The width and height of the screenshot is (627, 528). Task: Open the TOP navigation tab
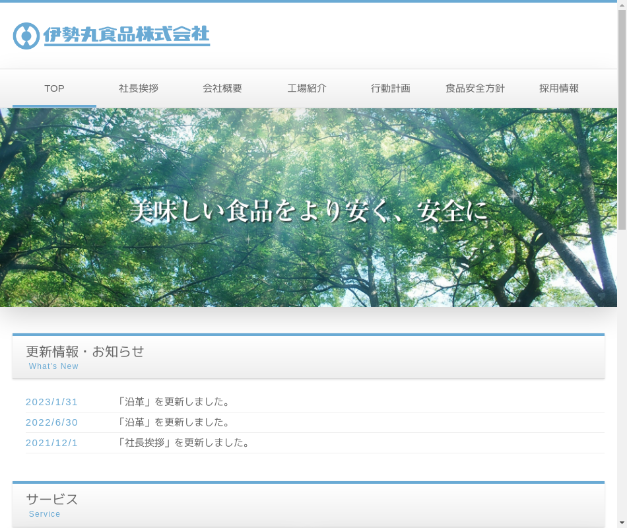click(54, 88)
